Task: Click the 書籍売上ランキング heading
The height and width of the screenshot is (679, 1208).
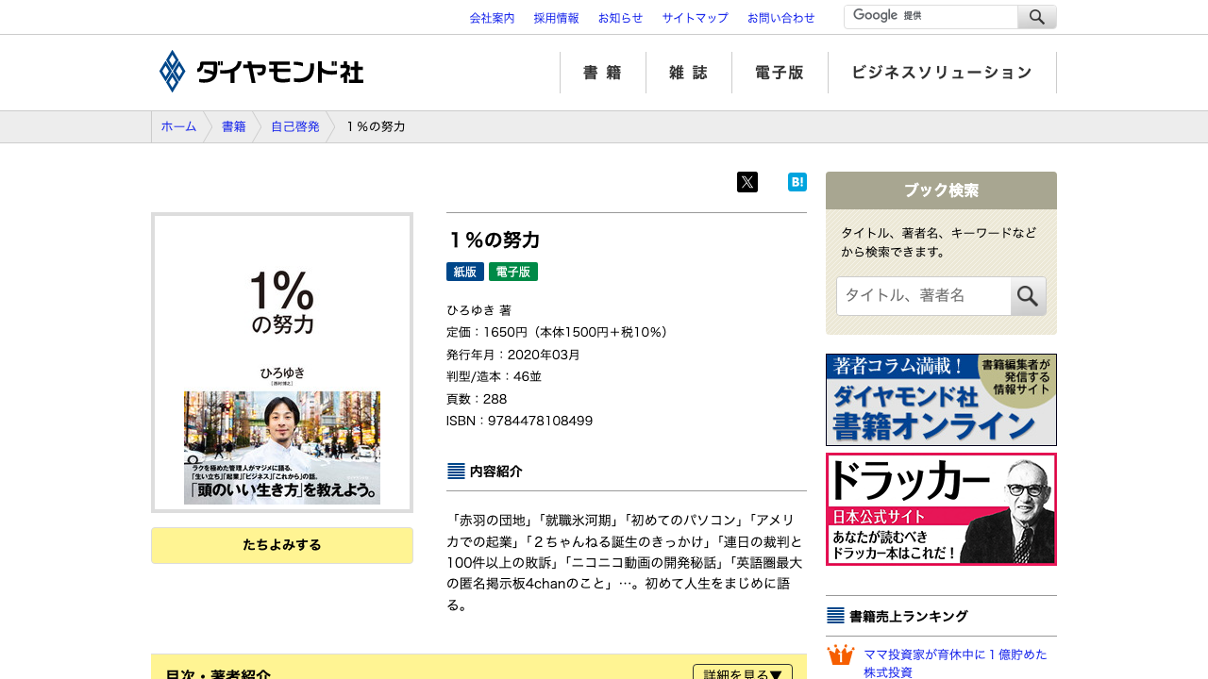Action: coord(908,616)
